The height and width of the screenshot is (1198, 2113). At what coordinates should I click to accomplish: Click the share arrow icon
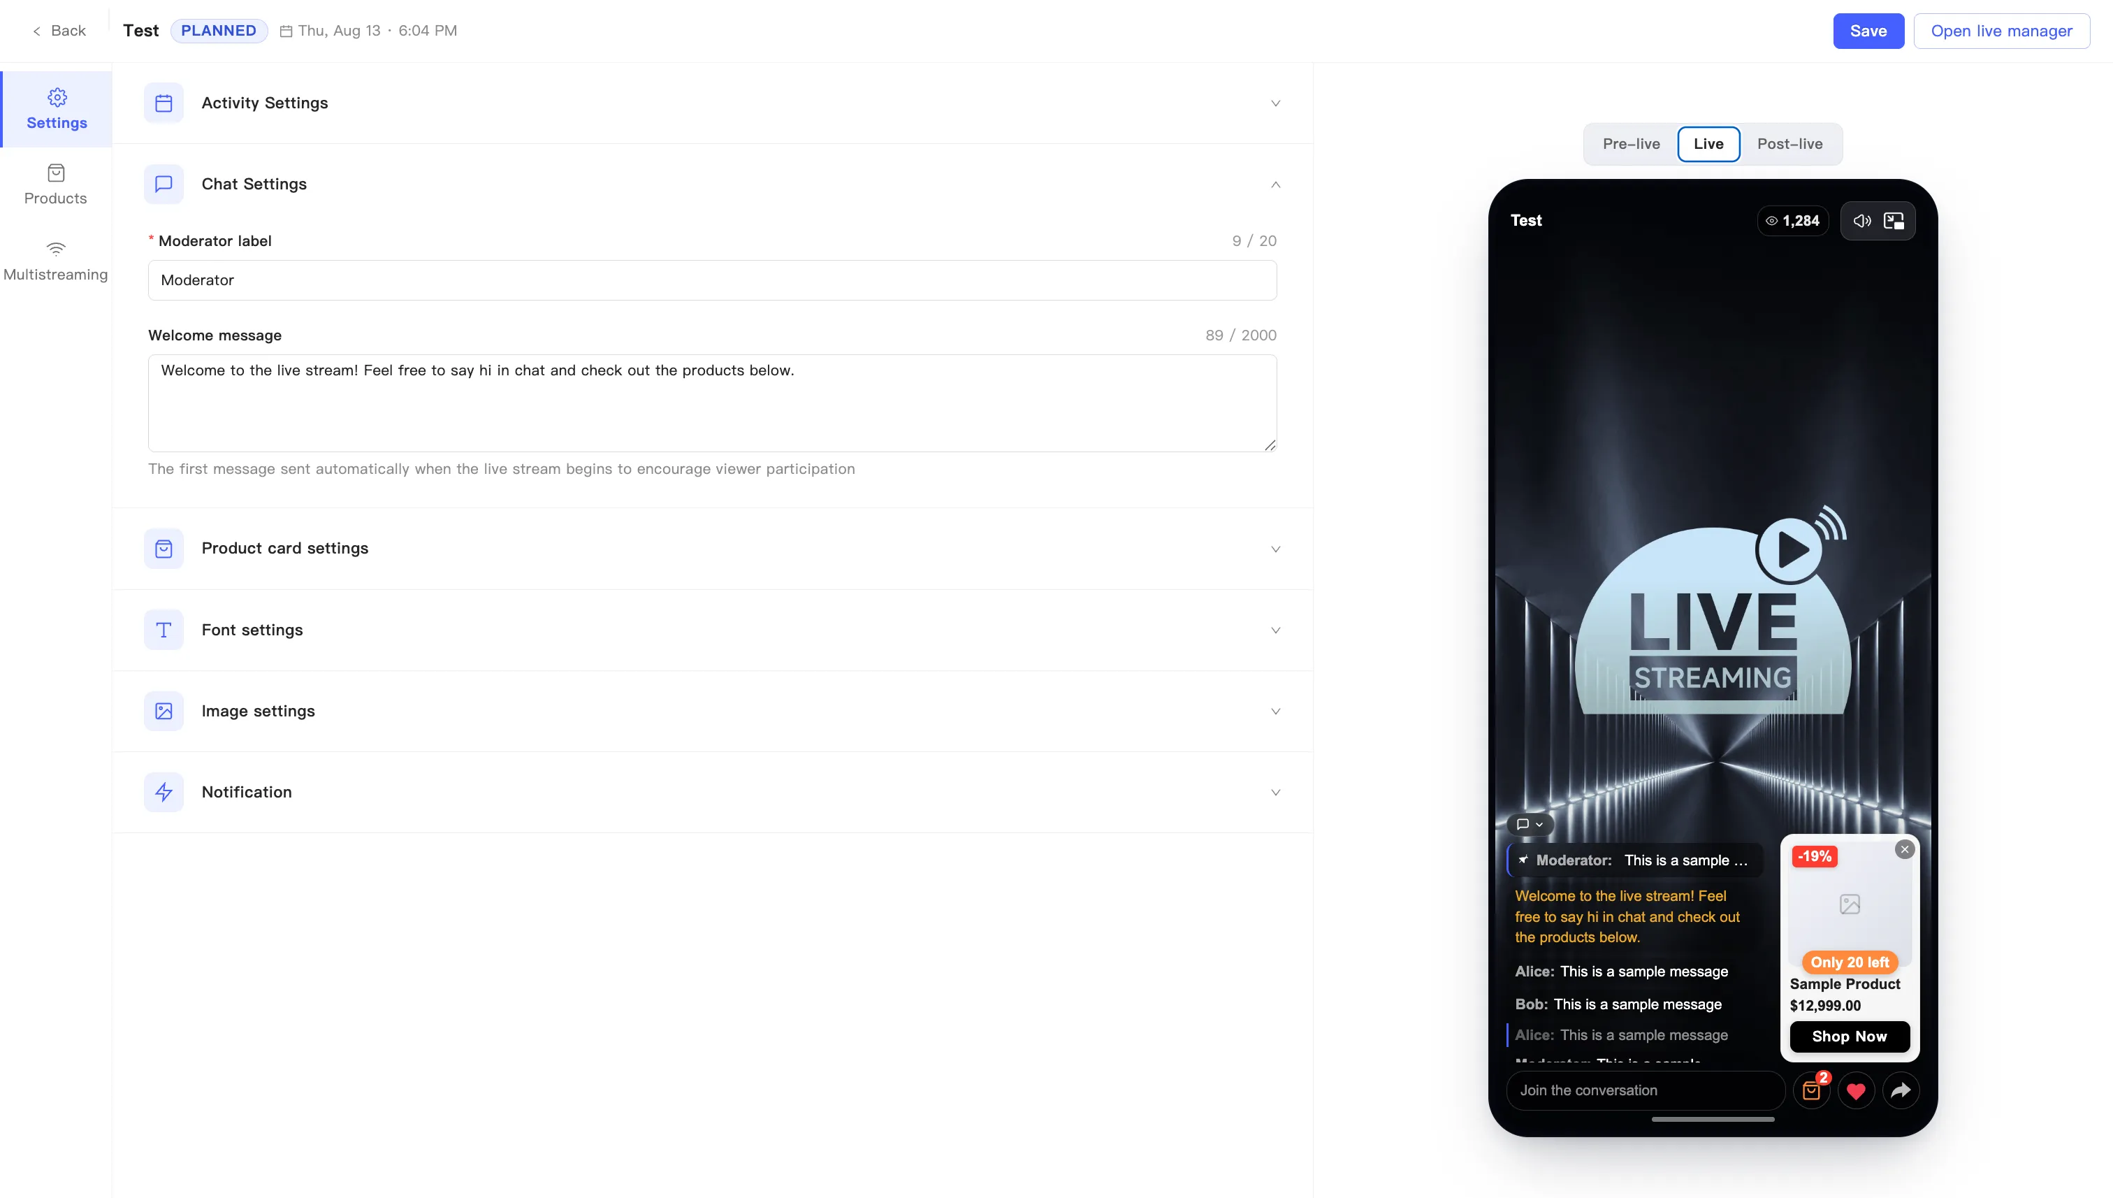1900,1091
